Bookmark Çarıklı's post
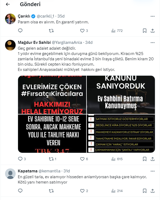161x200 pixels. pos(145,31)
